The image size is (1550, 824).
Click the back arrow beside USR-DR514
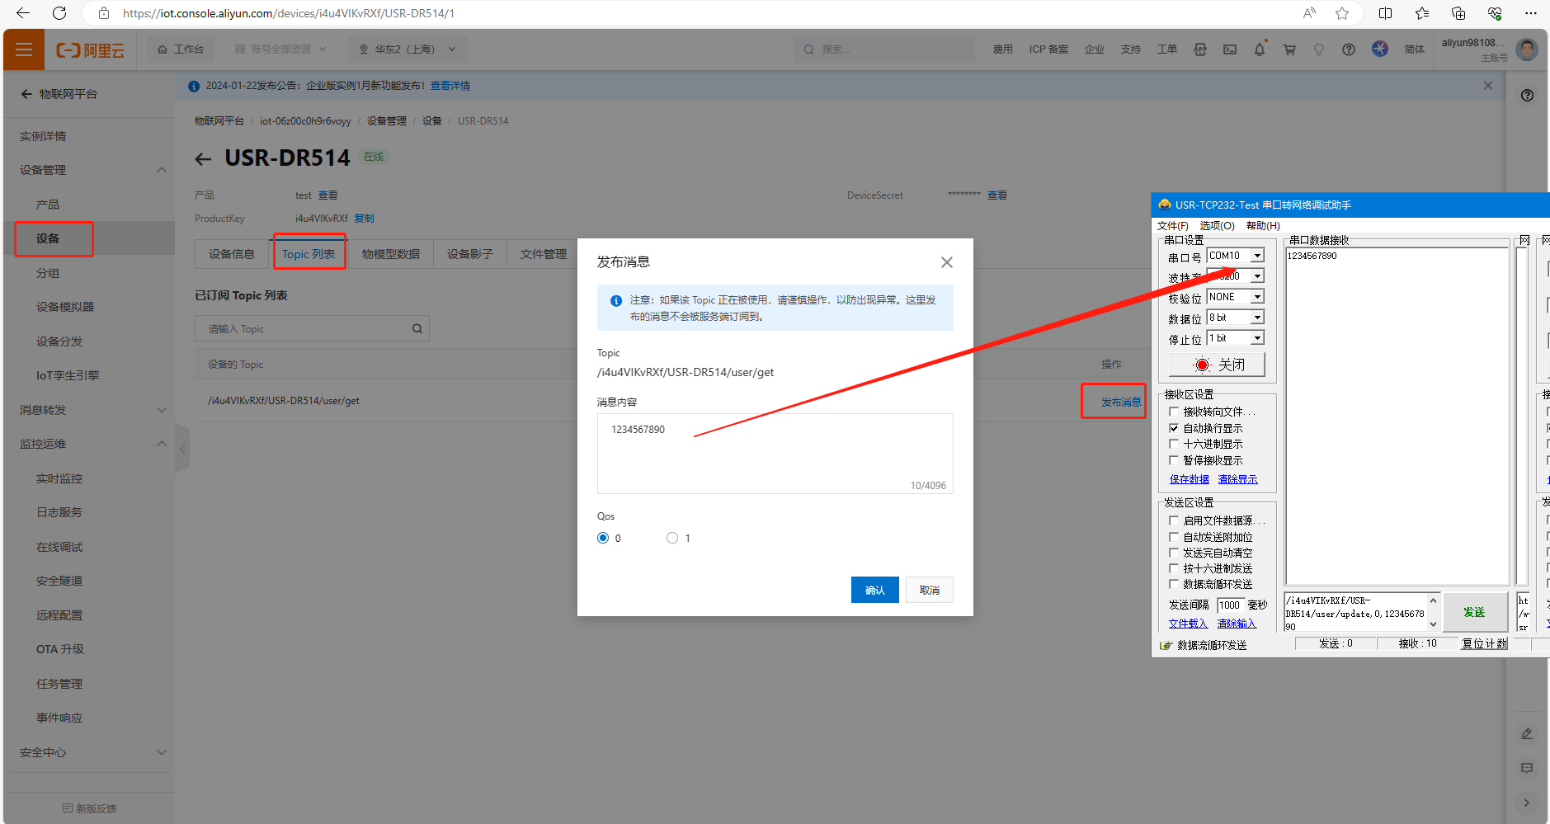tap(203, 158)
